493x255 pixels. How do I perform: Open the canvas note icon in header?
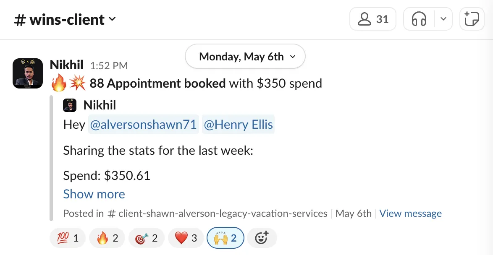[472, 19]
